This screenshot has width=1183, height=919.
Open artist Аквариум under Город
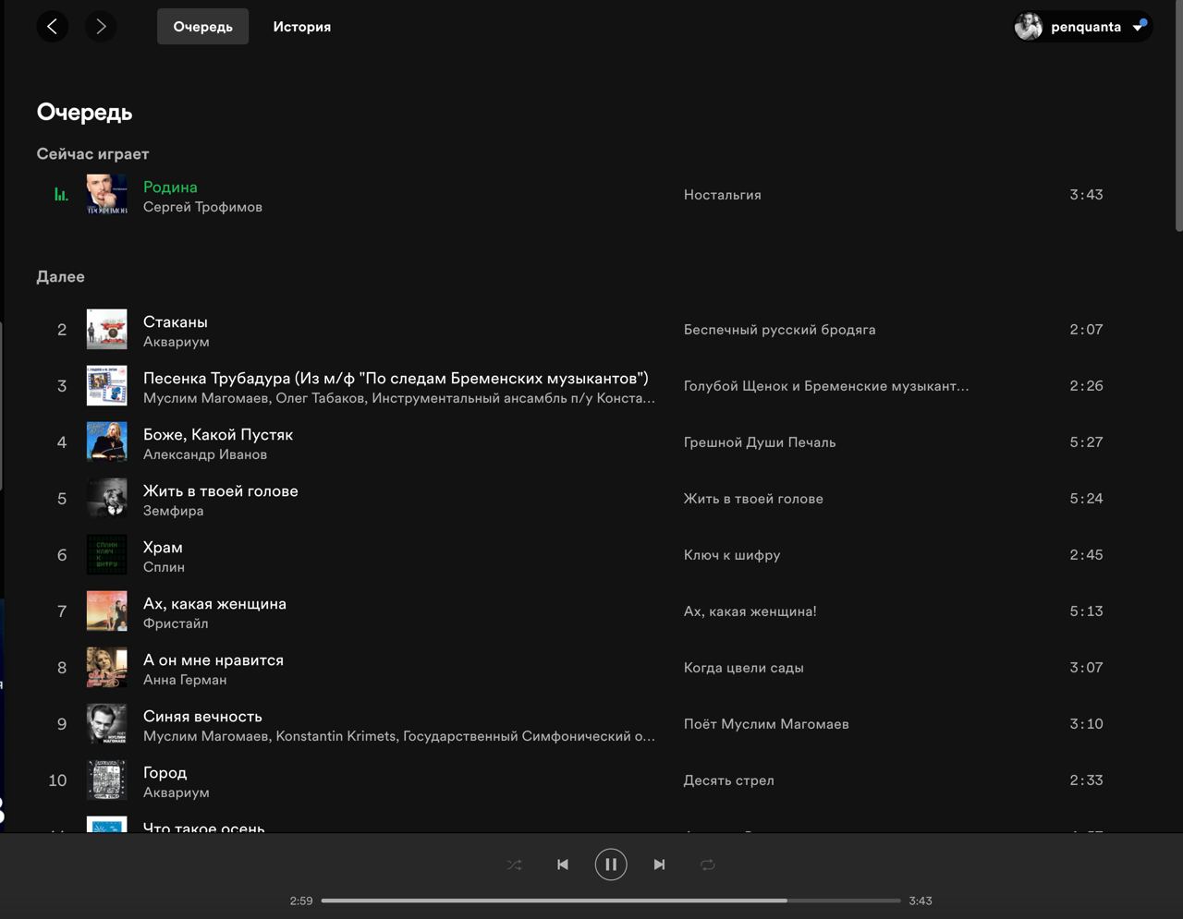click(x=176, y=792)
